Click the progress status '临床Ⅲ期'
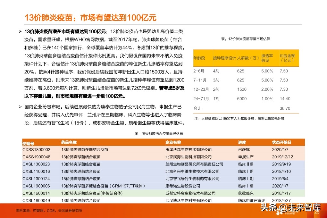This screenshot has height=218, width=327. click(246, 164)
